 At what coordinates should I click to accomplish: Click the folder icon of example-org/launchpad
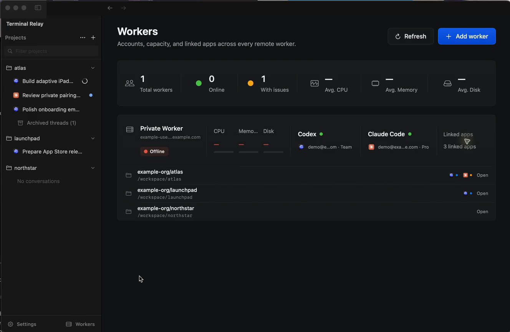pos(129,193)
